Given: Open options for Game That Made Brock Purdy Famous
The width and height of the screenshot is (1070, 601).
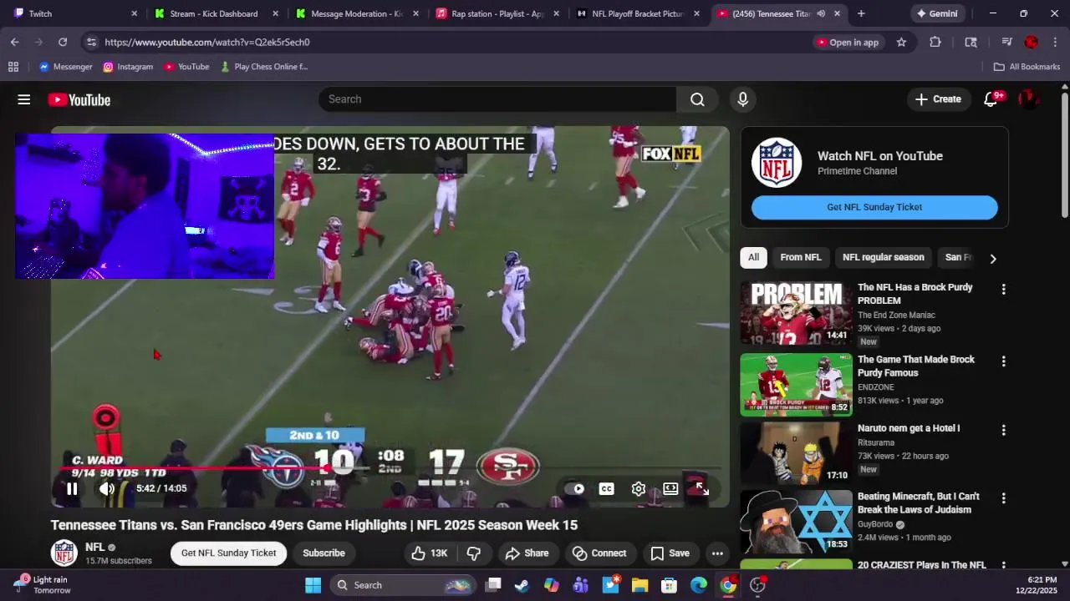Looking at the screenshot, I should [1003, 361].
